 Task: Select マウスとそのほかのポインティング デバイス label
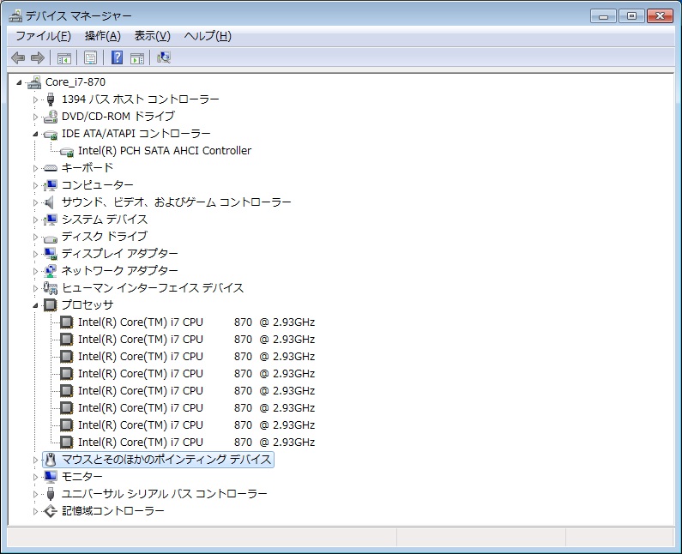(166, 460)
